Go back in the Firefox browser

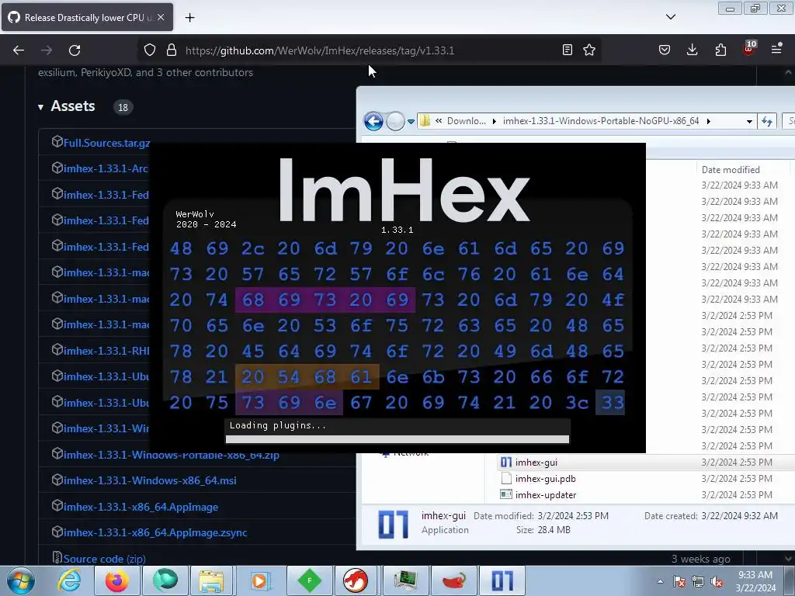click(19, 50)
